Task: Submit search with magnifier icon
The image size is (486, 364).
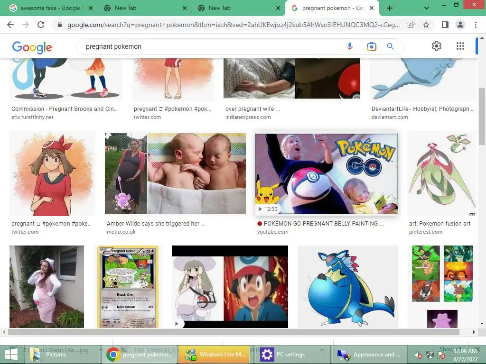Action: pos(390,46)
